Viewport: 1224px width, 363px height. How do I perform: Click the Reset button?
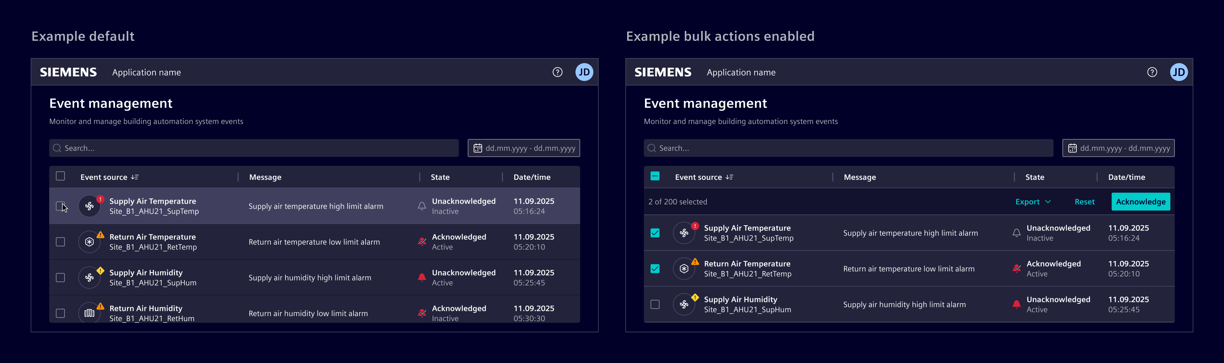click(1084, 202)
